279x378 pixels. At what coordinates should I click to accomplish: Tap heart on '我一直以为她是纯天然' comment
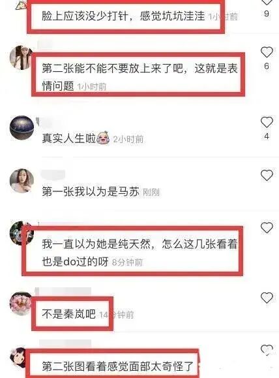[267, 228]
